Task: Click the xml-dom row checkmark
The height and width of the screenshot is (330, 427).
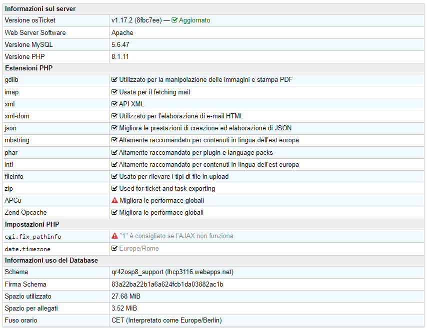Action: (114, 116)
